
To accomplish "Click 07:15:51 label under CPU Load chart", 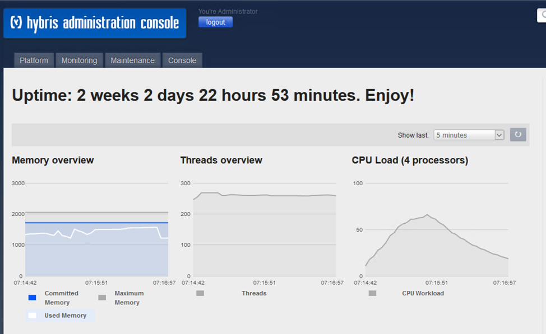I will (437, 283).
